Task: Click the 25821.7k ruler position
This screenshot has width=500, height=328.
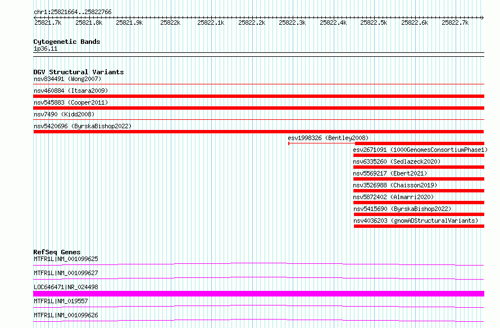Action: tap(48, 23)
